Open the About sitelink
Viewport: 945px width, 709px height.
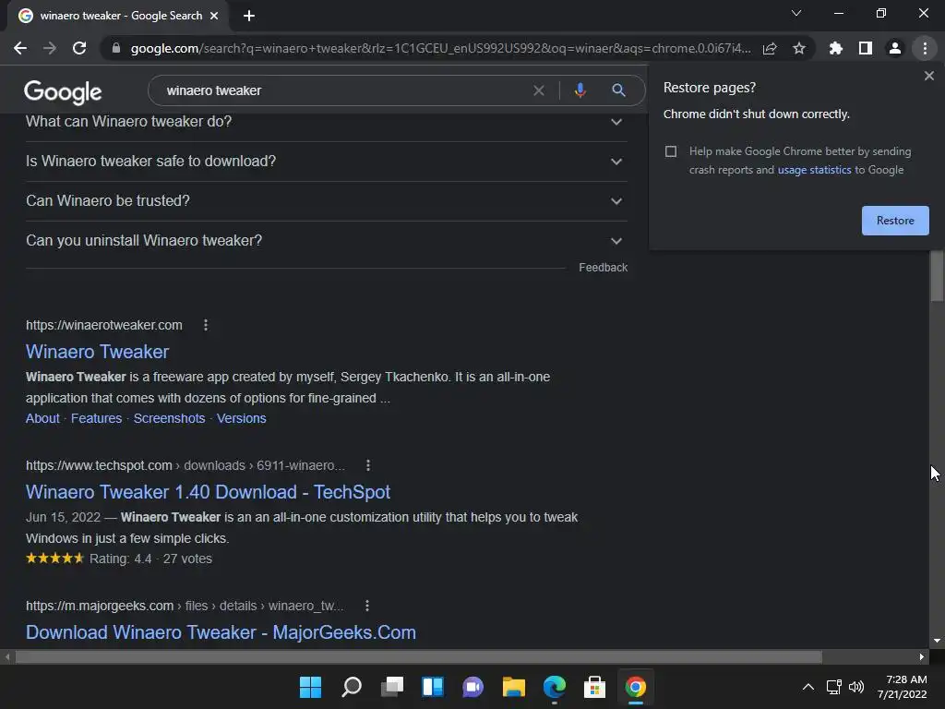click(x=42, y=418)
